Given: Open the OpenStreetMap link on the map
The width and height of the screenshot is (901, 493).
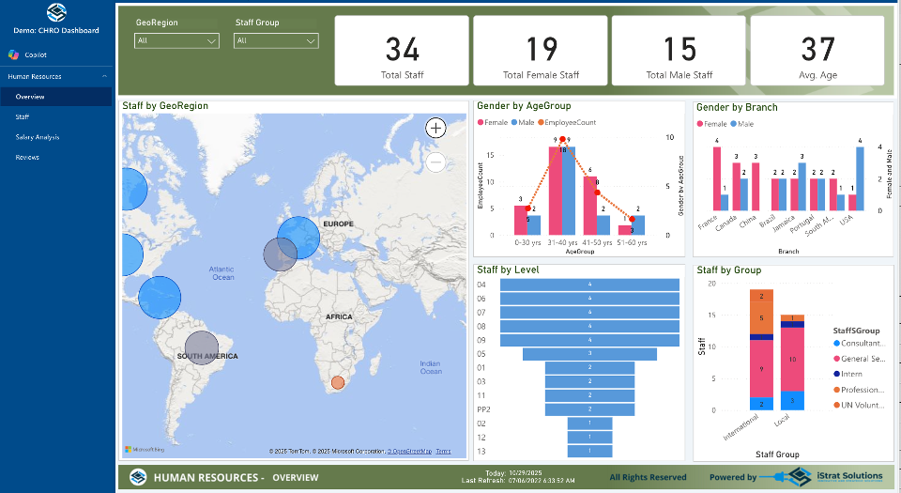Looking at the screenshot, I should (409, 451).
